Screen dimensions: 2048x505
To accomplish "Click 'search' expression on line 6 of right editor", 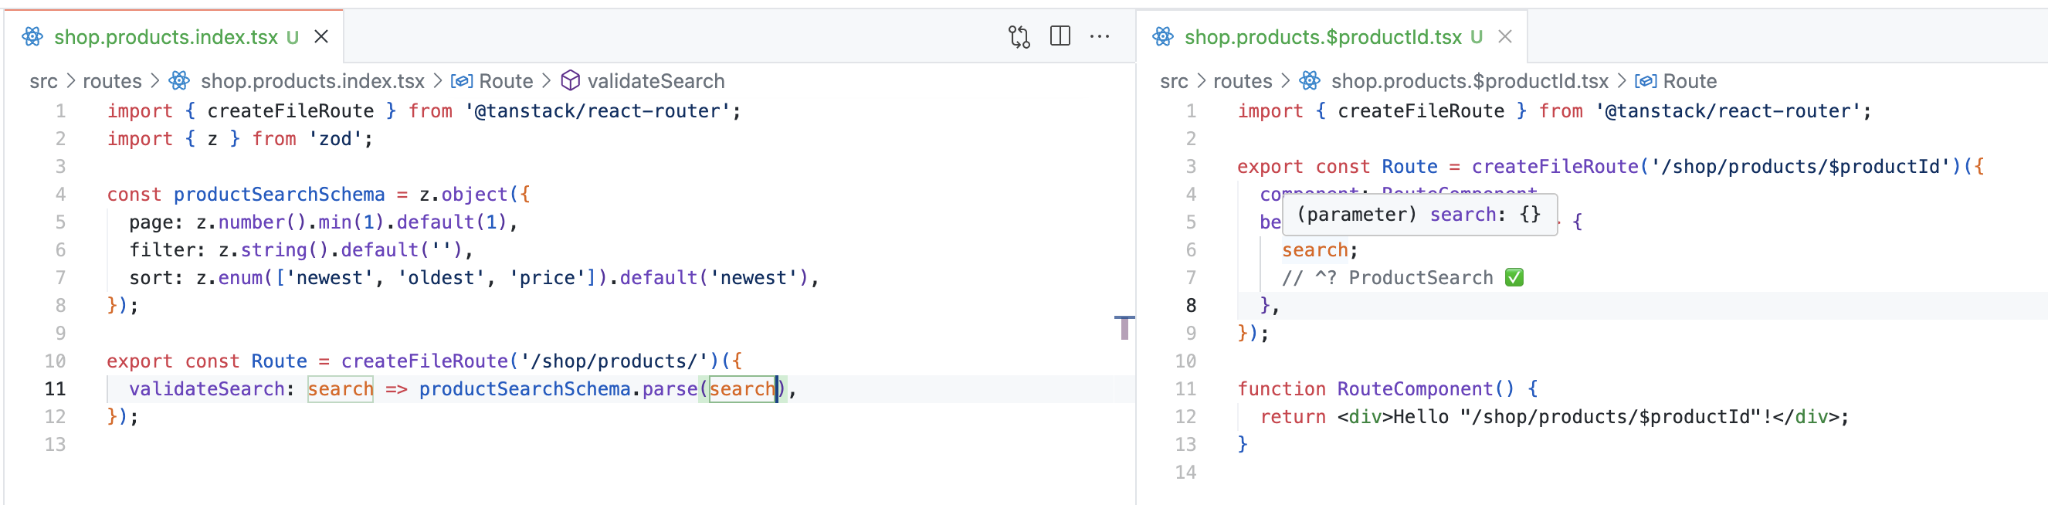I will pyautogui.click(x=1314, y=250).
